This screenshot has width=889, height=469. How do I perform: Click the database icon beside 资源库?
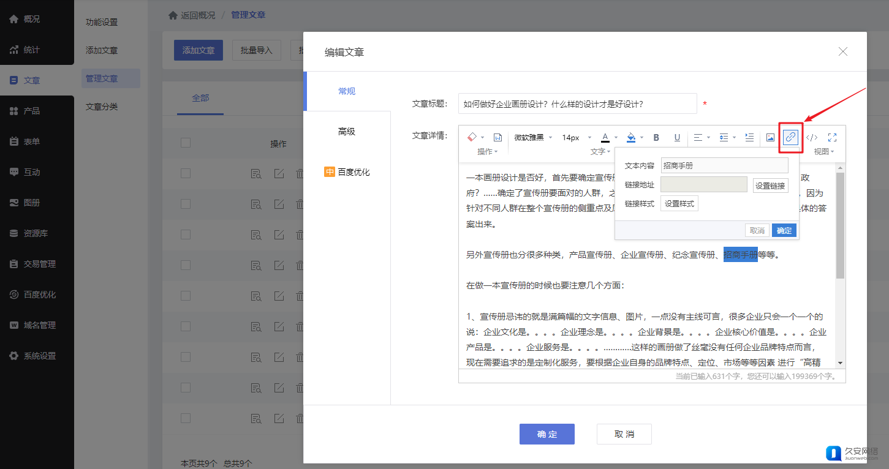tap(13, 233)
